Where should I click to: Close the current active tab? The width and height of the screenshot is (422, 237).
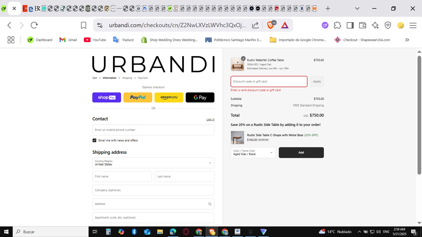coord(14,8)
